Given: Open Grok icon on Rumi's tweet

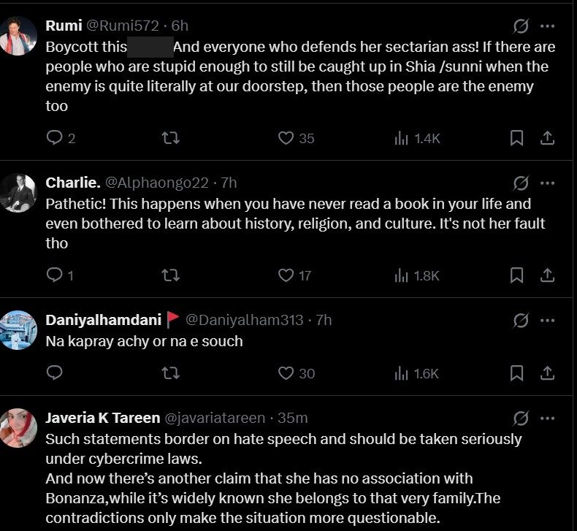Looking at the screenshot, I should 521,26.
